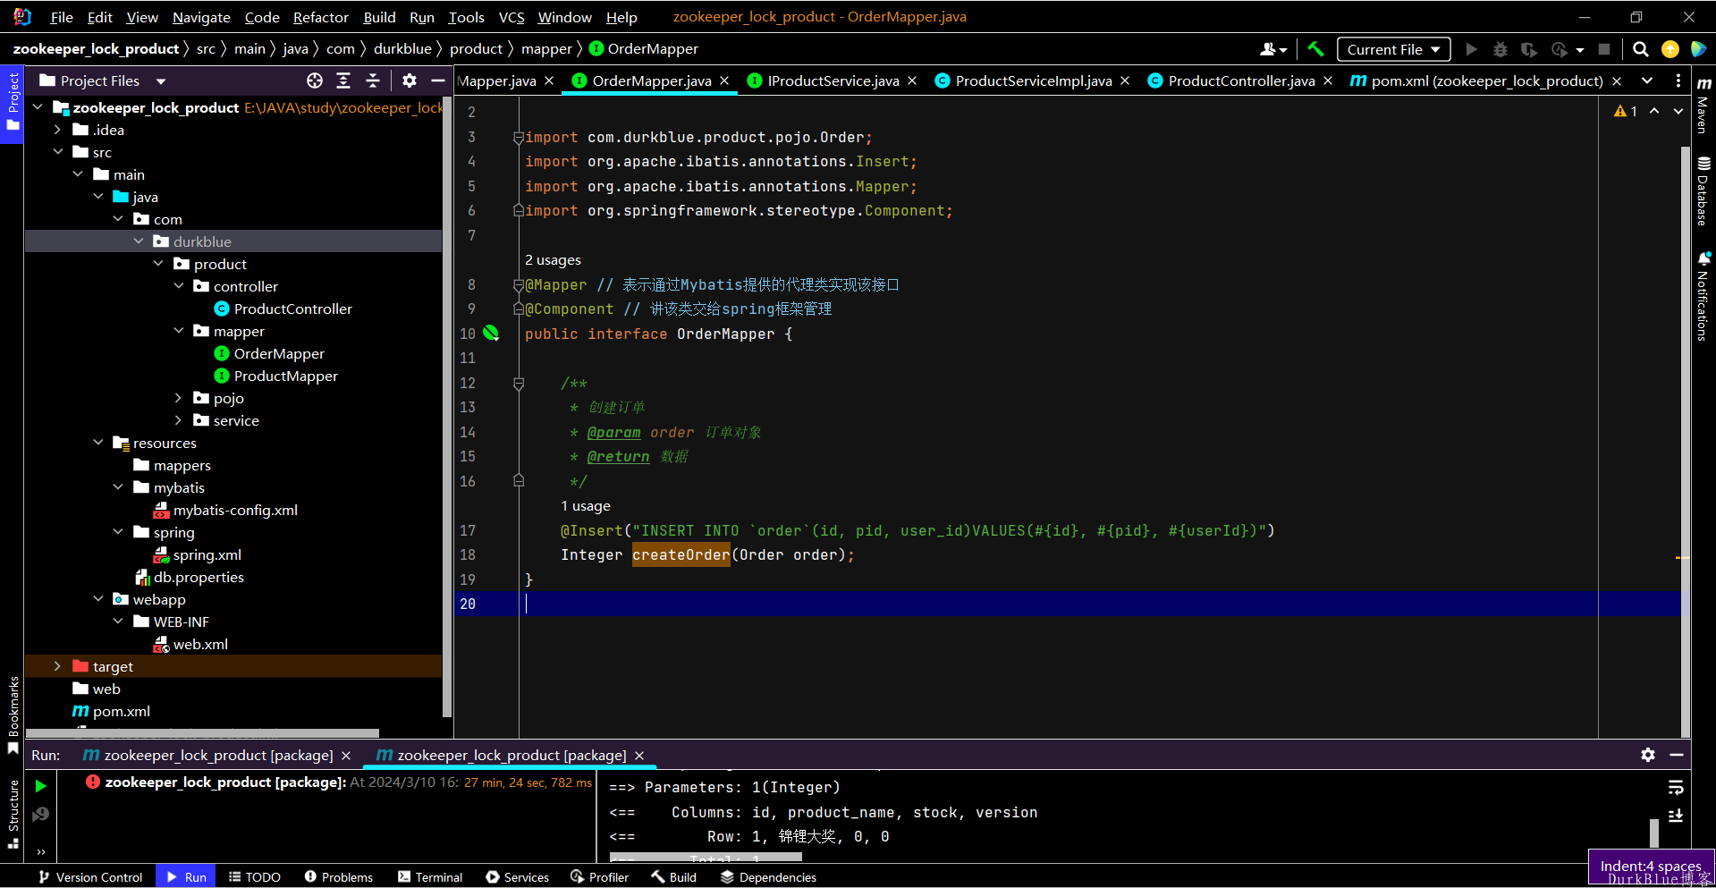Collapse the durkblue package folder

coord(139,241)
